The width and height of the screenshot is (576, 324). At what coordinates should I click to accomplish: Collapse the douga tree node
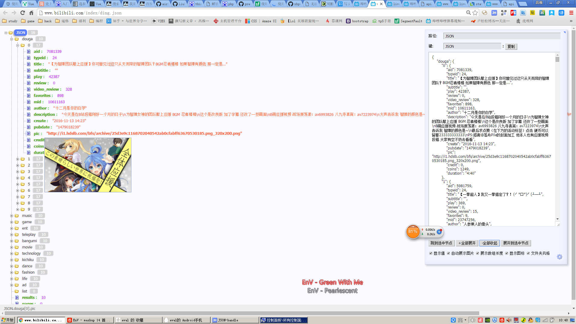[12, 39]
